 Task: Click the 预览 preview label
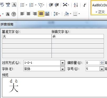5,75
